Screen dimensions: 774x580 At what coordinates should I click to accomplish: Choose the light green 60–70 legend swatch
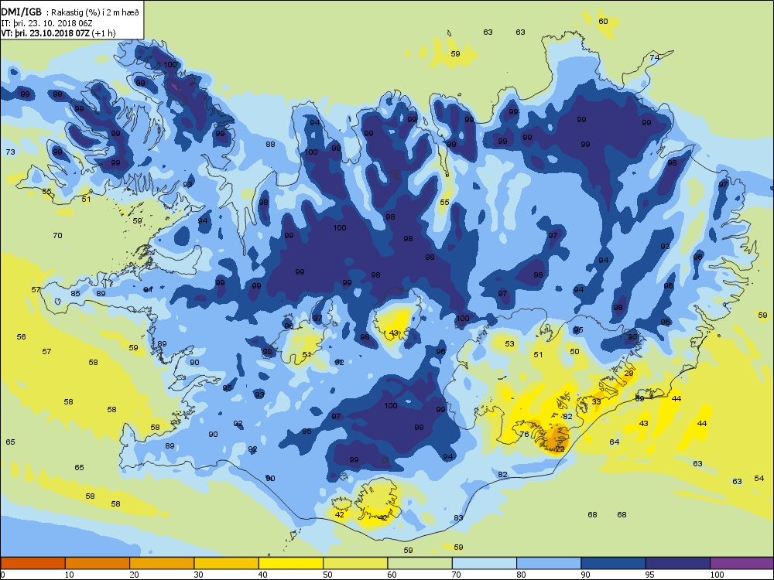pyautogui.click(x=420, y=563)
